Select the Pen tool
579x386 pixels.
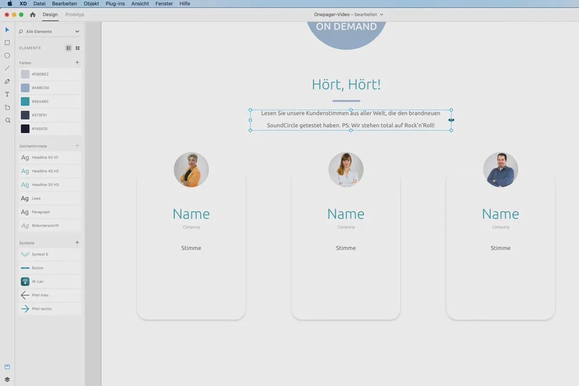click(7, 82)
